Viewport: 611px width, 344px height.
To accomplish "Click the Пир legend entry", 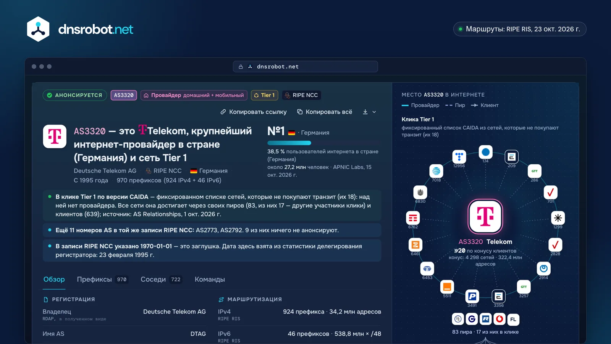I will tap(455, 105).
